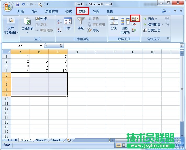186x150 pixels.
Task: Expand Group dropdown arrow
Action: click(156, 19)
